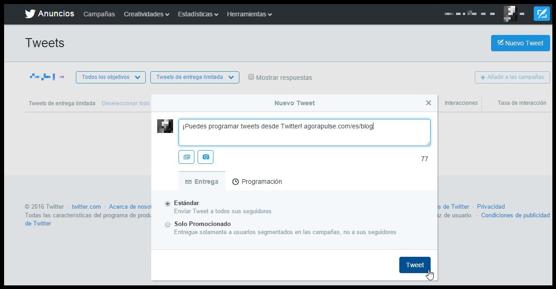Viewport: 556px width, 289px height.
Task: Click the compose quill icon in the top bar
Action: [x=541, y=13]
